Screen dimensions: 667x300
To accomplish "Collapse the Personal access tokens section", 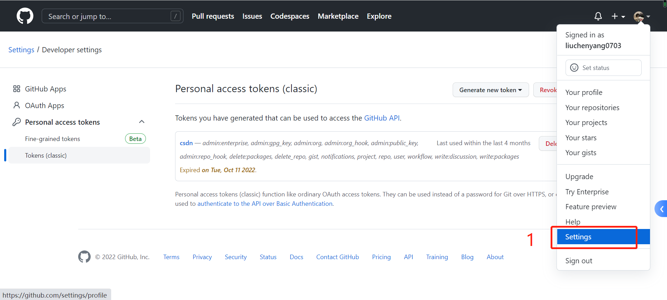I will (x=142, y=122).
